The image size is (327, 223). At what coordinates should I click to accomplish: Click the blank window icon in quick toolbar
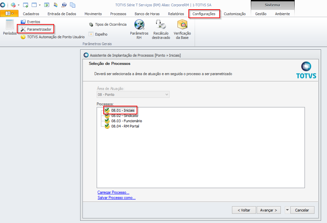click(34, 5)
